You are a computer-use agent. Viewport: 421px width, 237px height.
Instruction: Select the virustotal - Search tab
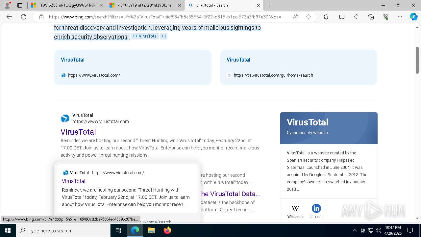(x=224, y=5)
